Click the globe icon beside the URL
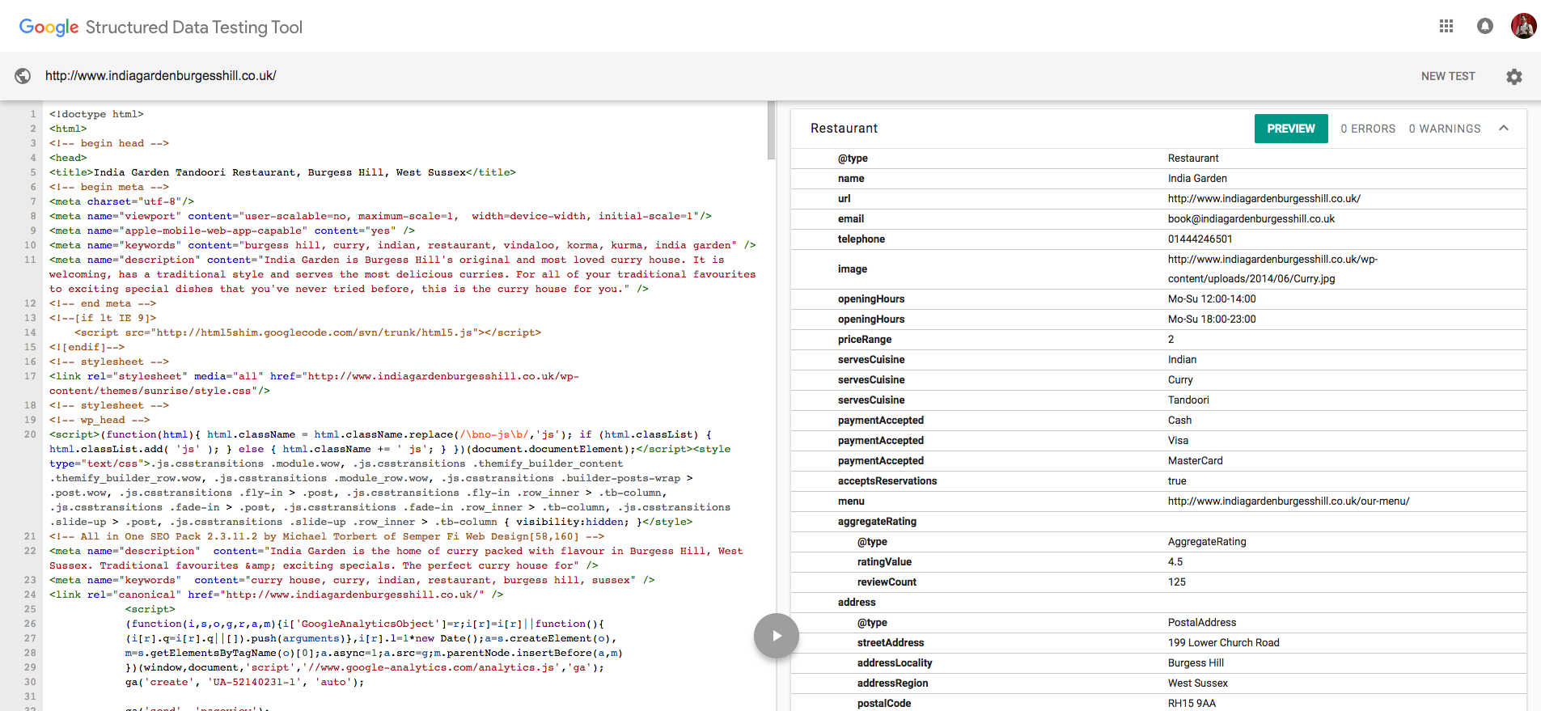Screen dimensions: 1541x711 click(x=23, y=76)
